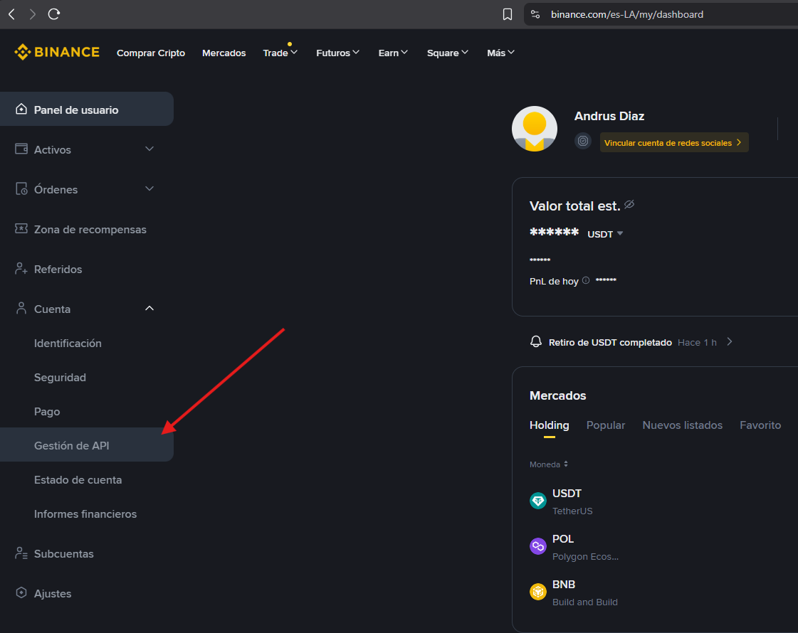798x633 pixels.
Task: Click the browser forward arrow
Action: (x=33, y=14)
